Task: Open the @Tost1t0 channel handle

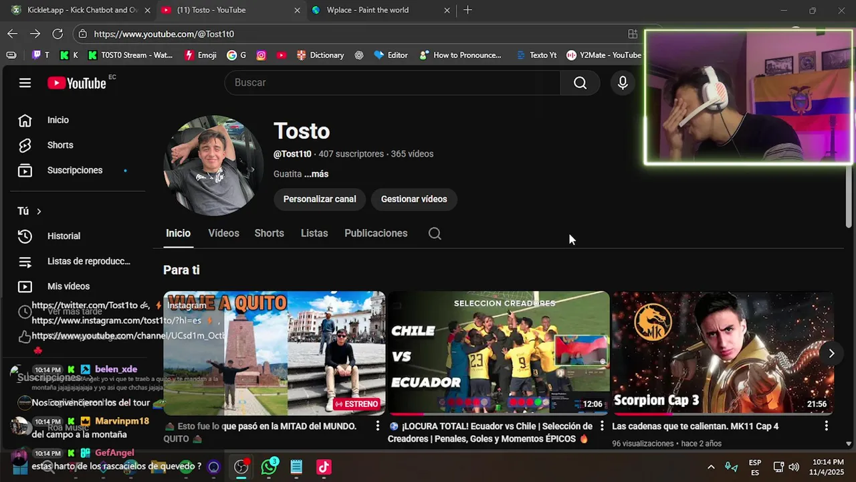Action: click(x=292, y=154)
